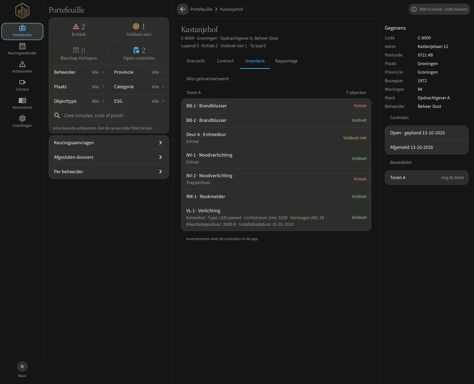
Task: Open the Provincie filter dropdown
Action: [x=139, y=72]
